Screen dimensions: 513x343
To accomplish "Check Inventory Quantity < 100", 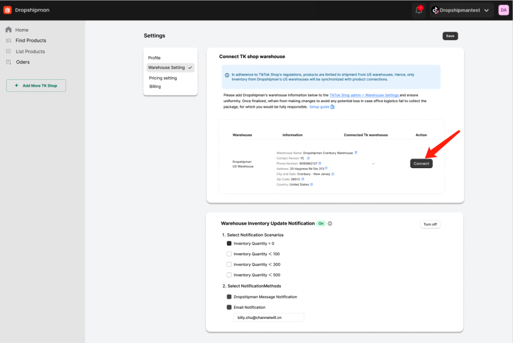I will [229, 254].
